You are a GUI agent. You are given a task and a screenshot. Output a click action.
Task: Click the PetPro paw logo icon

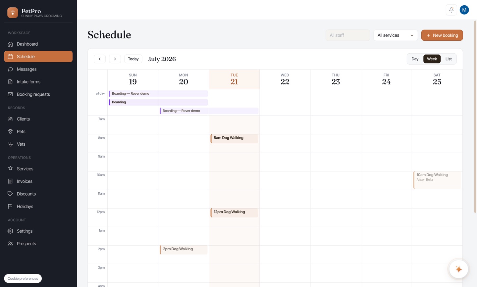[13, 13]
